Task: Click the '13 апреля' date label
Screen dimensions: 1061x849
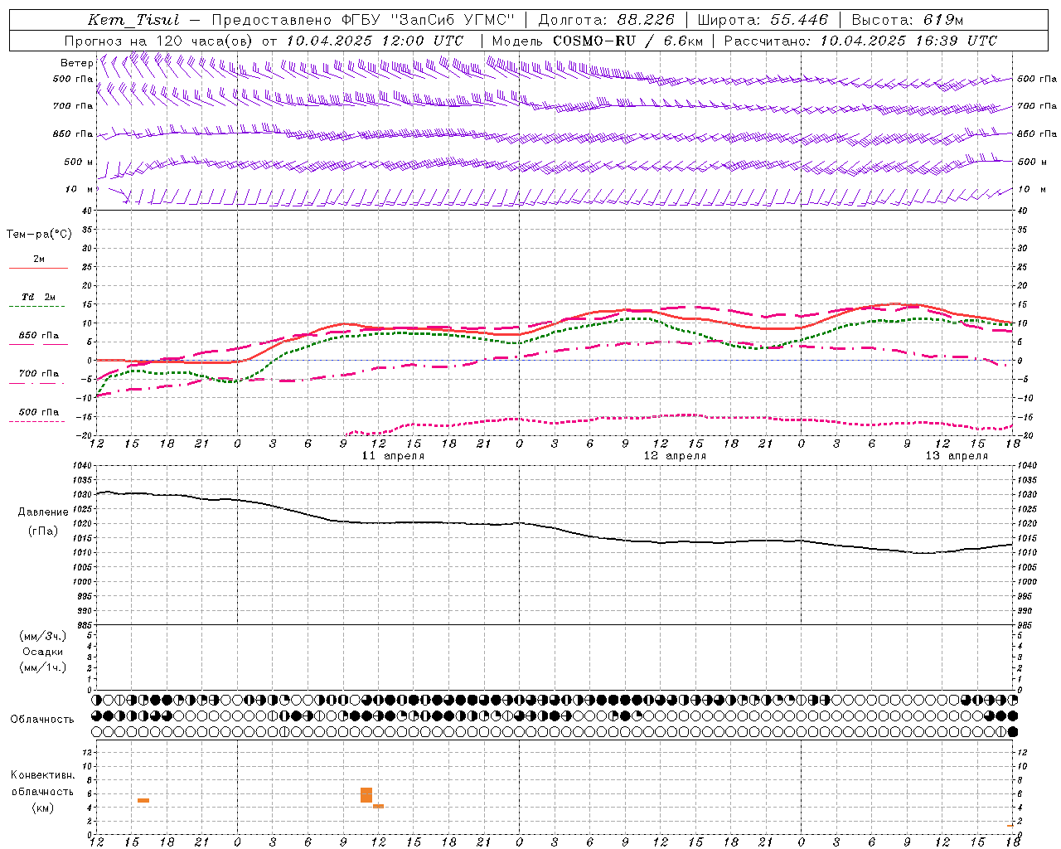Action: tap(957, 456)
